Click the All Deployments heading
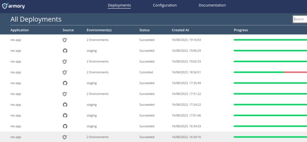 pos(36,19)
